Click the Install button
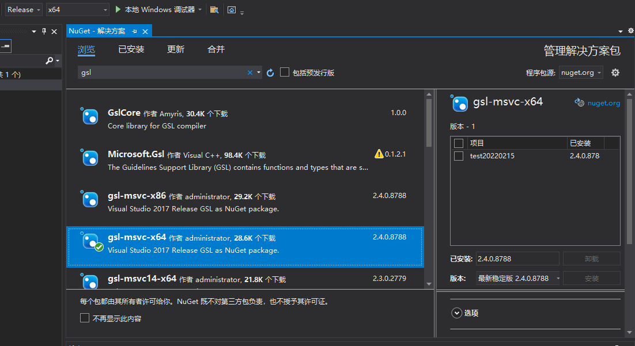 (x=592, y=279)
